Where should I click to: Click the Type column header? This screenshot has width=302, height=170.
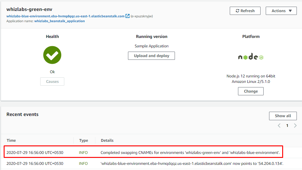click(x=83, y=141)
